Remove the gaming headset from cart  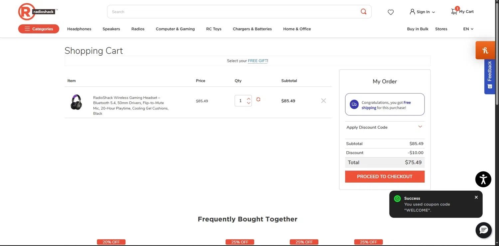[323, 100]
